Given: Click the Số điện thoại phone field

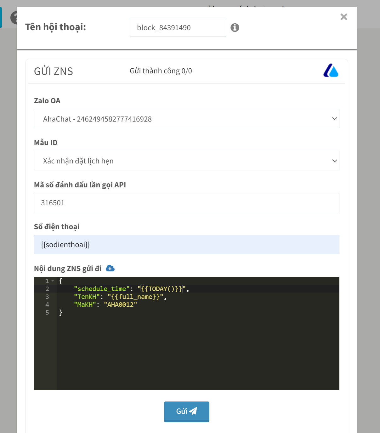Looking at the screenshot, I should pyautogui.click(x=187, y=244).
